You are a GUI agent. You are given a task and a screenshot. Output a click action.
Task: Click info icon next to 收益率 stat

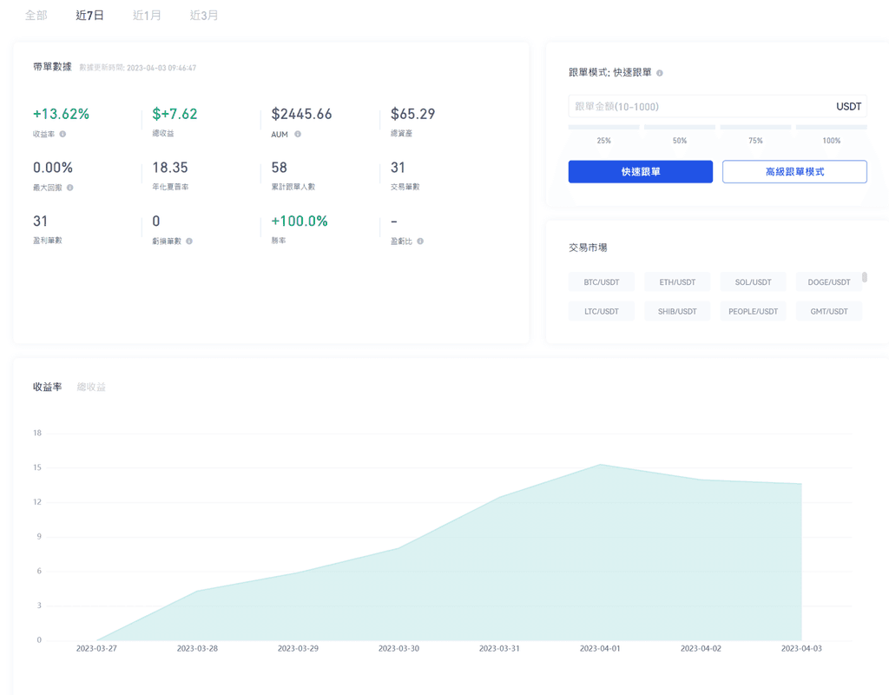click(x=63, y=135)
